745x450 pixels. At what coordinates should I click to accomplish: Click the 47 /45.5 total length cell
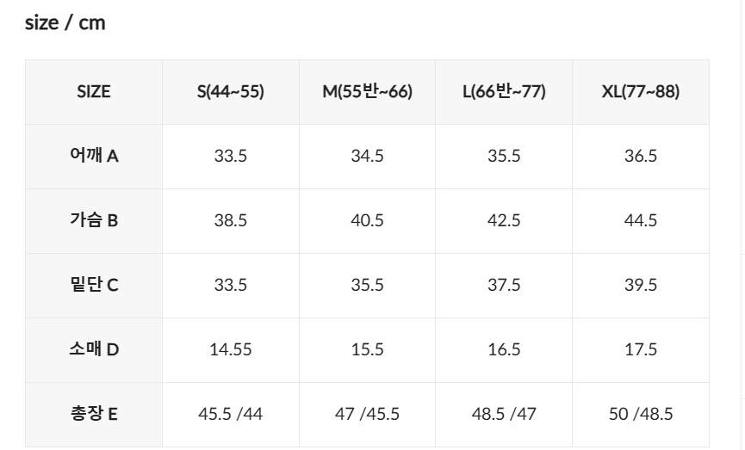click(367, 414)
